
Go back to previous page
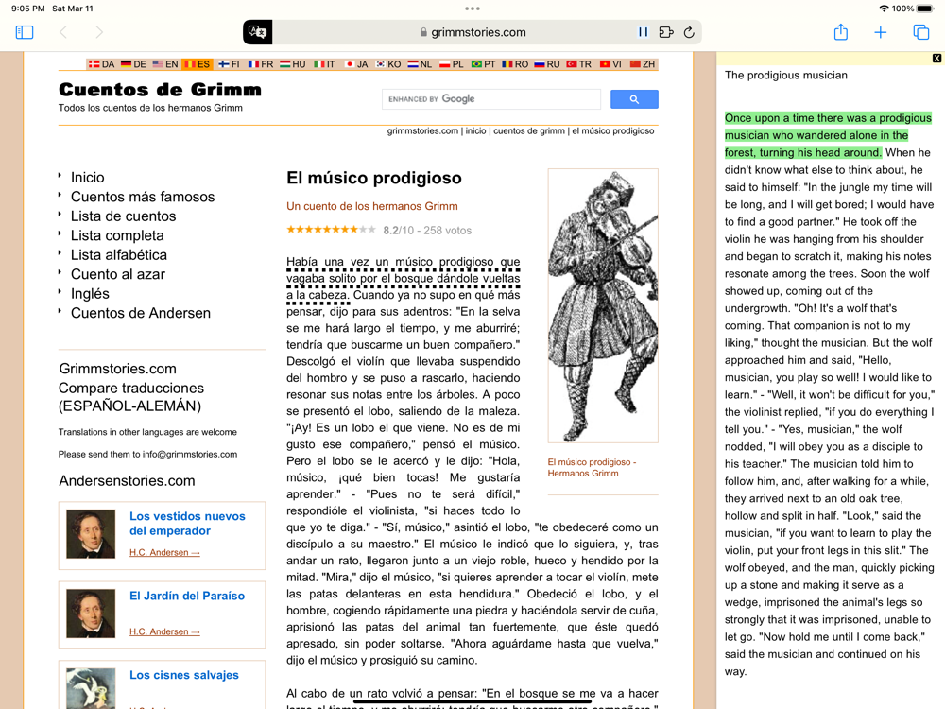[x=62, y=32]
